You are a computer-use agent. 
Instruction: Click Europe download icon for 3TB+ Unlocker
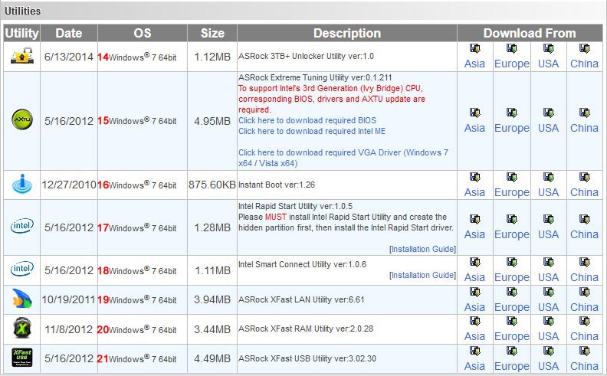(511, 49)
